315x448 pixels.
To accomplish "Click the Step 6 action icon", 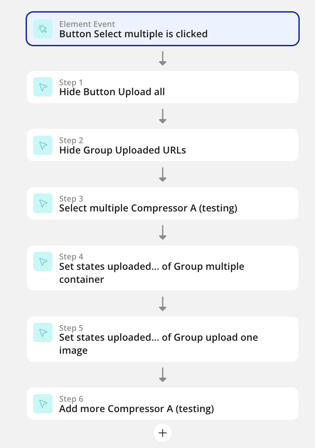I will point(43,404).
